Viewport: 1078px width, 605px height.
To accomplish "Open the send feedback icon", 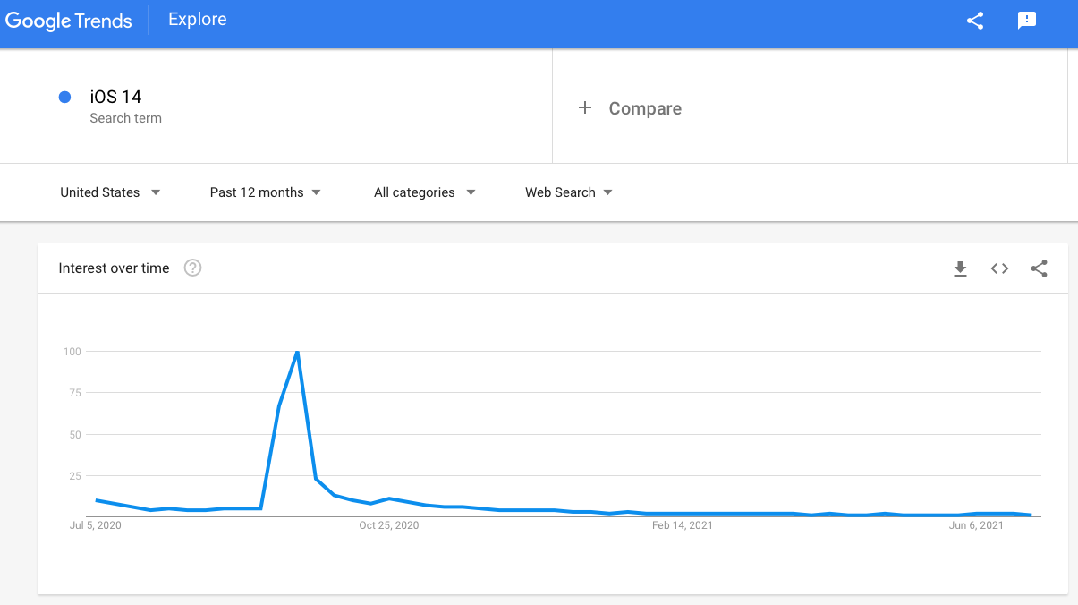I will pos(1027,21).
